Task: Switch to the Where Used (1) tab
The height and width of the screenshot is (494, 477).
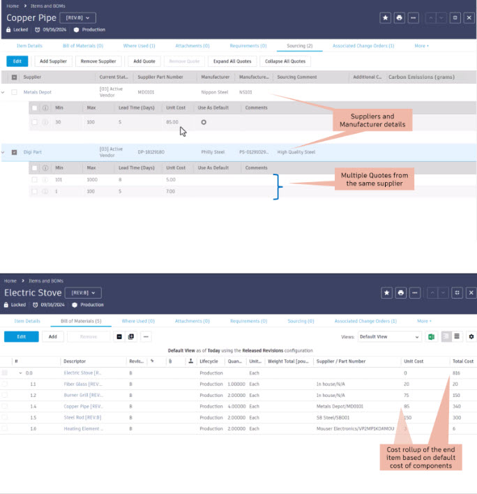Action: (x=139, y=45)
